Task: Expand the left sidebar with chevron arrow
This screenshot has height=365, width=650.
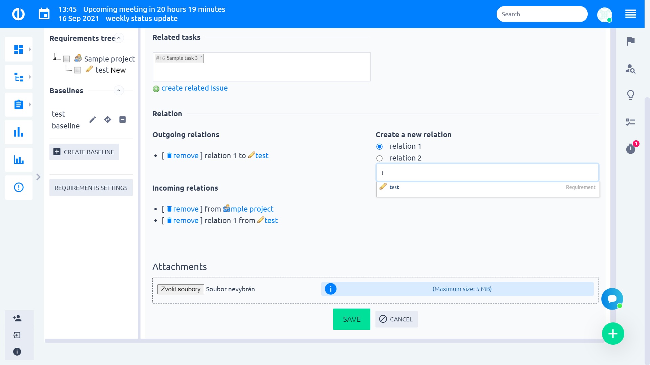Action: [38, 177]
